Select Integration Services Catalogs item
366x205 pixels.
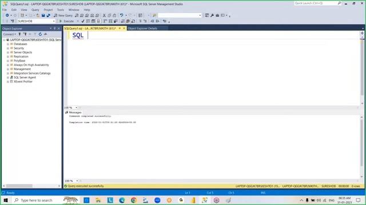point(32,73)
